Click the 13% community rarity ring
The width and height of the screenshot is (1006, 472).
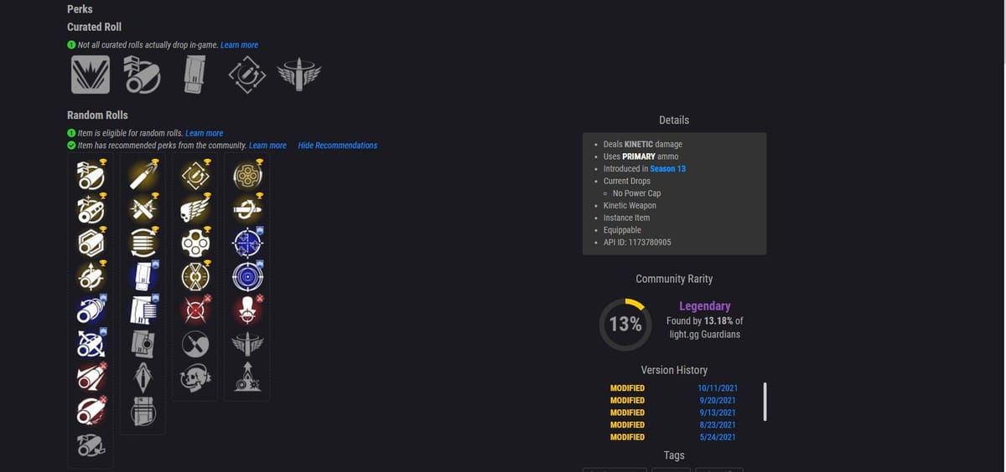(625, 324)
